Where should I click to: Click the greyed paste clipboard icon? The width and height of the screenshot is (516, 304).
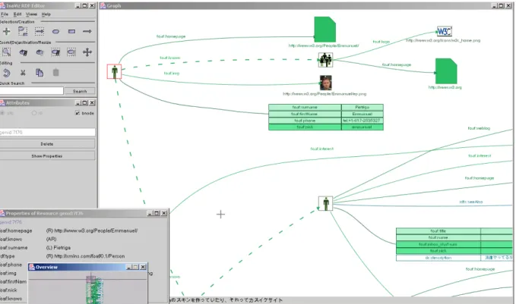click(56, 72)
